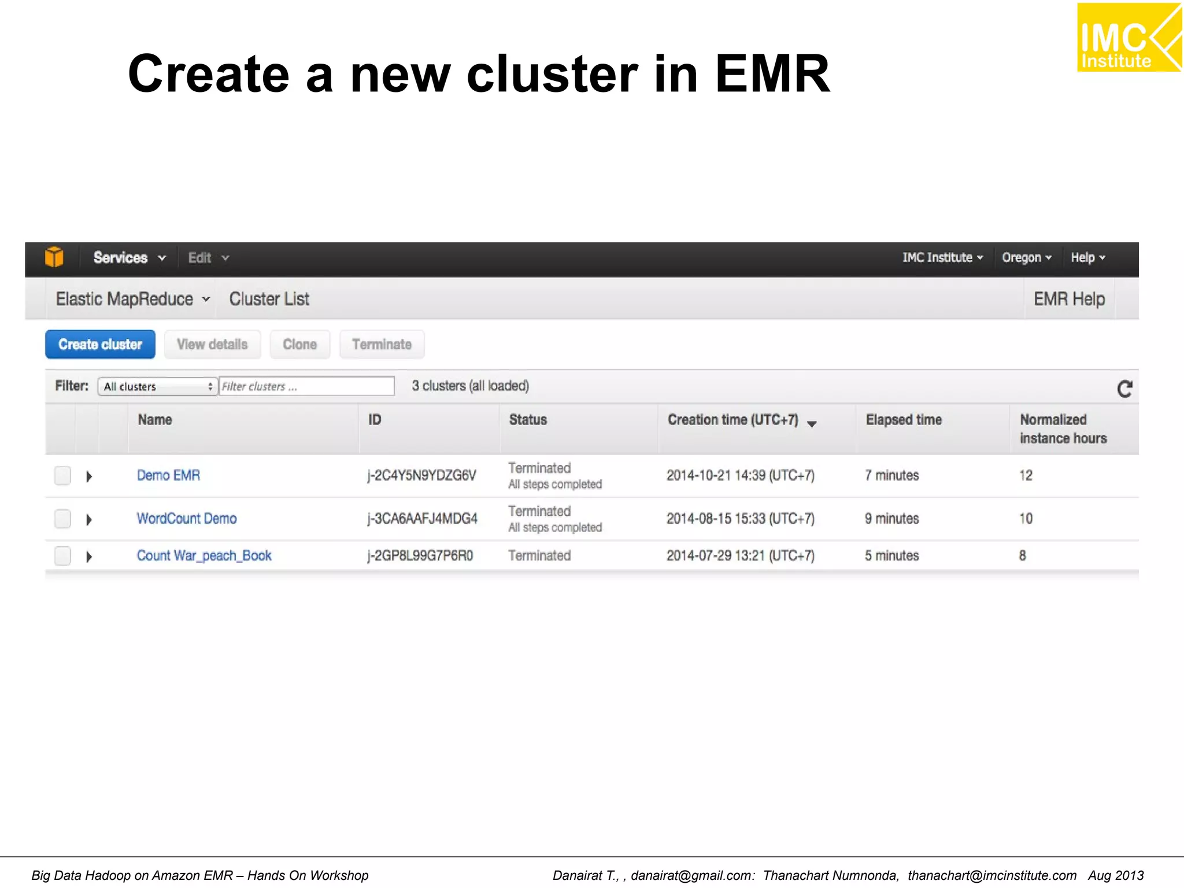The width and height of the screenshot is (1184, 888).
Task: Refresh the cluster list with the reload icon
Action: (x=1124, y=389)
